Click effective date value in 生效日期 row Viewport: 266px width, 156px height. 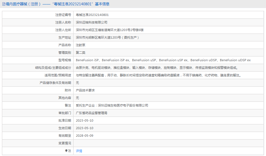click(x=84, y=128)
